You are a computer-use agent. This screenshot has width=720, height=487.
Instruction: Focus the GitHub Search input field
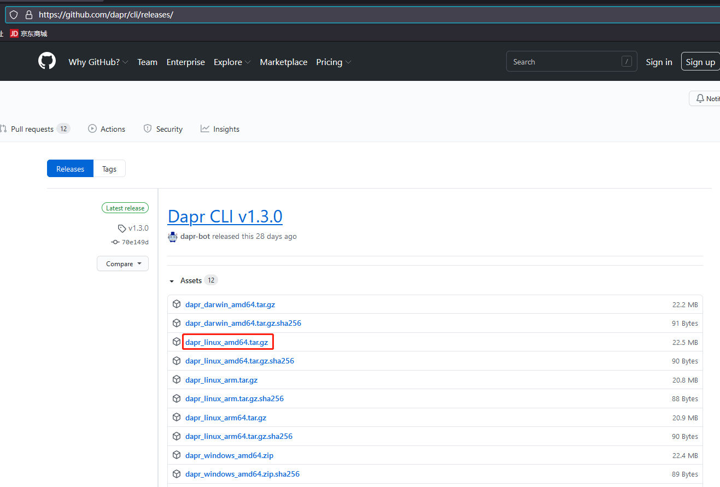click(x=572, y=62)
